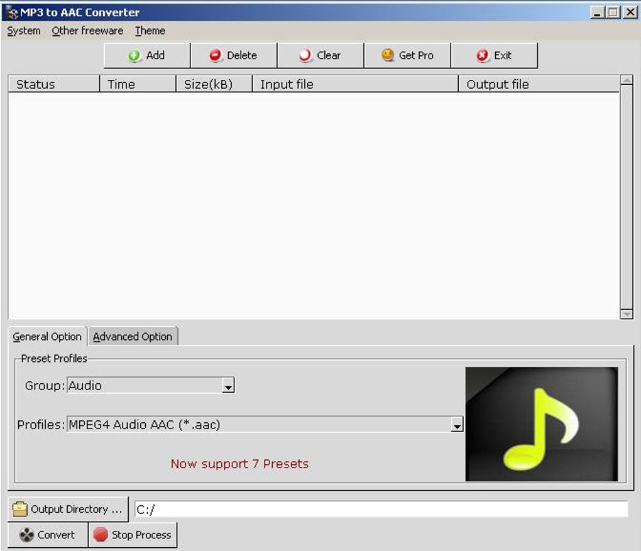
Task: Click the Status column header
Action: click(x=54, y=84)
